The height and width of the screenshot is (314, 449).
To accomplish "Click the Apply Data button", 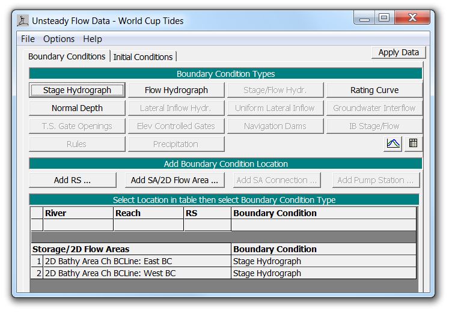I will (399, 53).
